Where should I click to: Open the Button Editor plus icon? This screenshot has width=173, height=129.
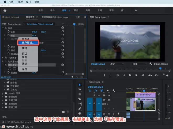click(x=167, y=75)
